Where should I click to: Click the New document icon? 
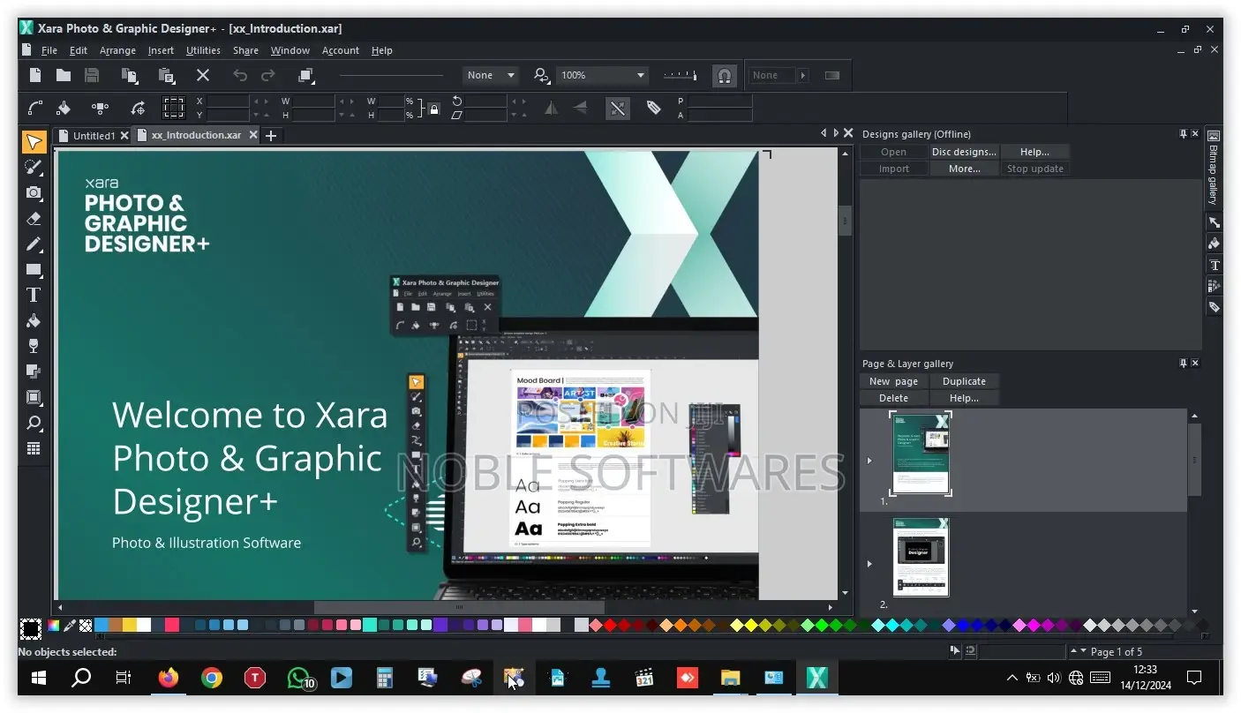tap(35, 75)
